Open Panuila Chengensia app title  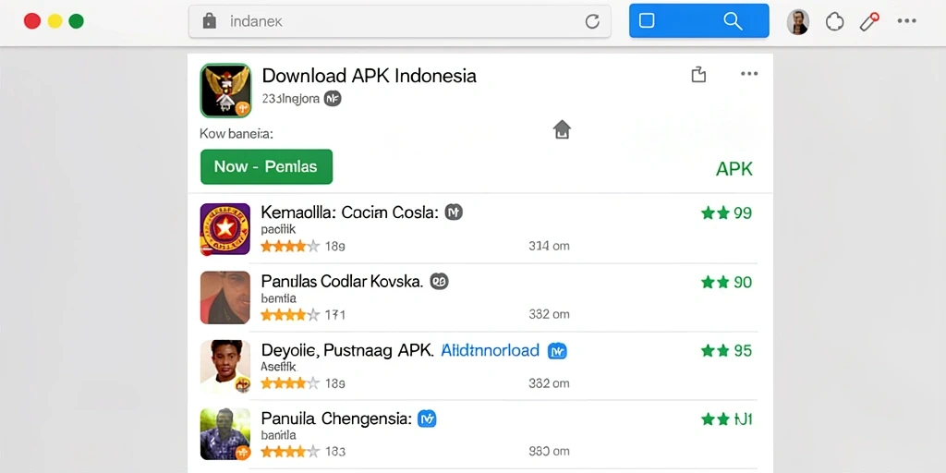click(336, 418)
